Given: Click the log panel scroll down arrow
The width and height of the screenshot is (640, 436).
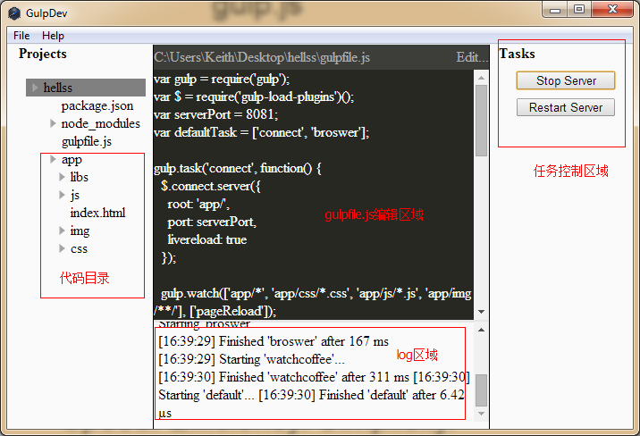Looking at the screenshot, I should 481,414.
